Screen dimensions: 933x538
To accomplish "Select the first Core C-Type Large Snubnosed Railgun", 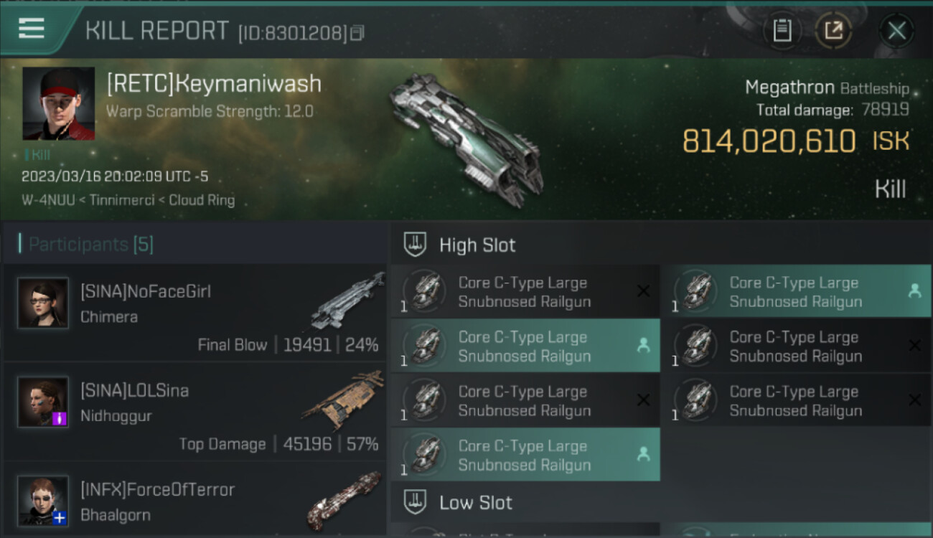I will (x=525, y=291).
